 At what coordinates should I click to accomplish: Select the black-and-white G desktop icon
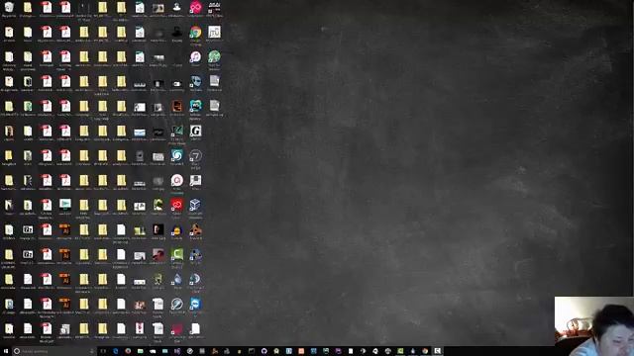[x=196, y=132]
